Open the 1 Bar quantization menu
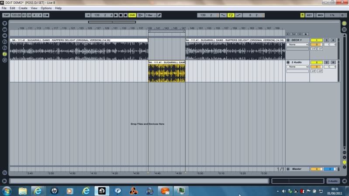Viewport: 349px width, 196px height. click(x=150, y=15)
